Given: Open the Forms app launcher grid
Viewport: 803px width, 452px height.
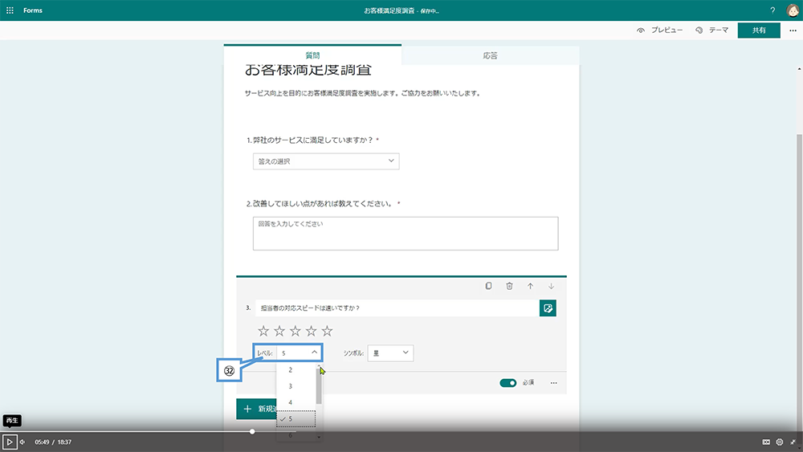Looking at the screenshot, I should click(10, 10).
